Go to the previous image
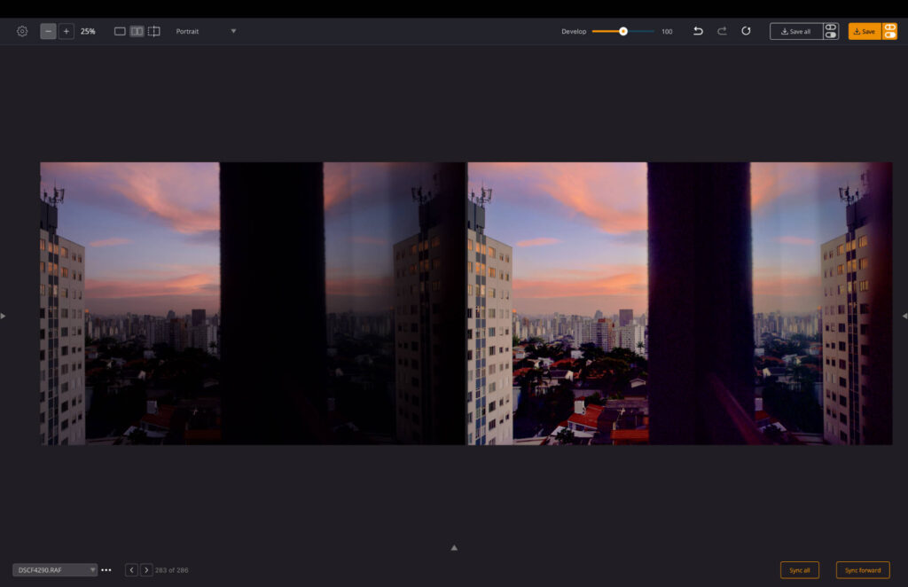908x587 pixels. click(x=131, y=570)
